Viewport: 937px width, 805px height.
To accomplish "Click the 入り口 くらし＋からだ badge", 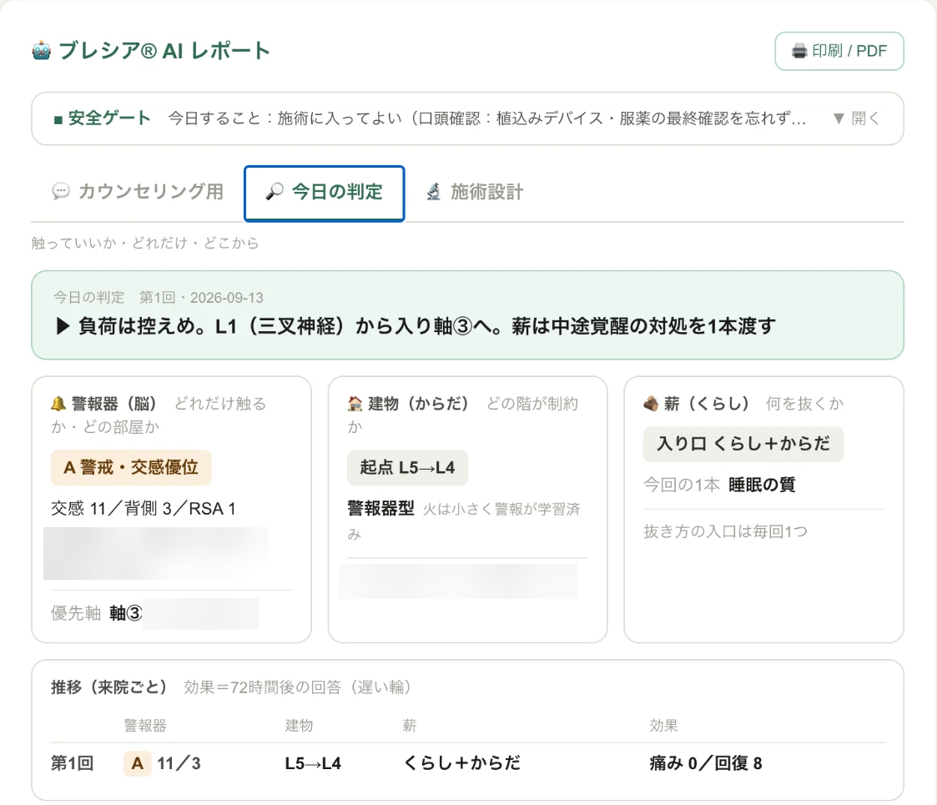I will point(743,444).
